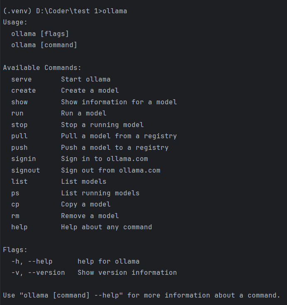Click 'ollama.com' in Sign out line
Viewport: 287px width, 305px height.
pyautogui.click(x=139, y=170)
